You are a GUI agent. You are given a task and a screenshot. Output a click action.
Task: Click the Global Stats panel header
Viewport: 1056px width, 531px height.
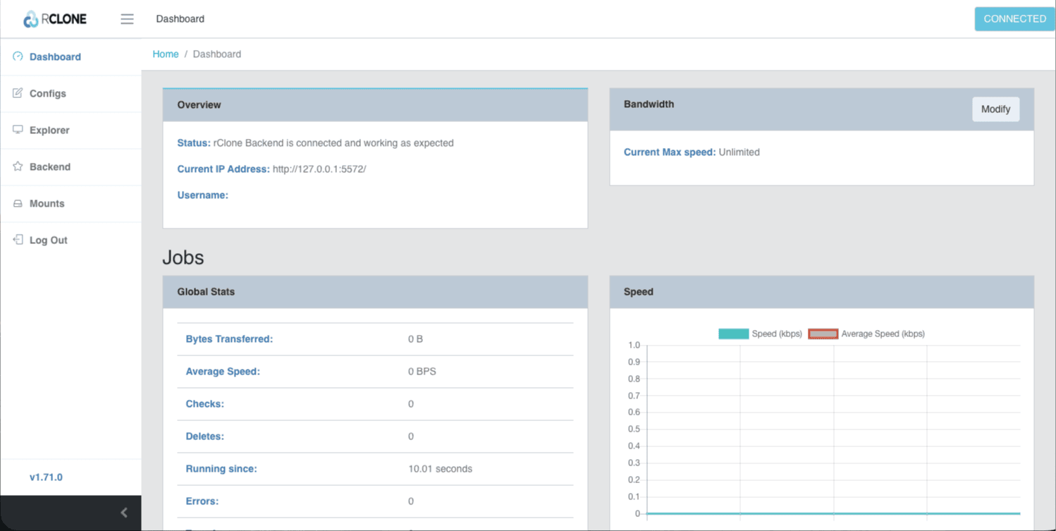pyautogui.click(x=375, y=292)
